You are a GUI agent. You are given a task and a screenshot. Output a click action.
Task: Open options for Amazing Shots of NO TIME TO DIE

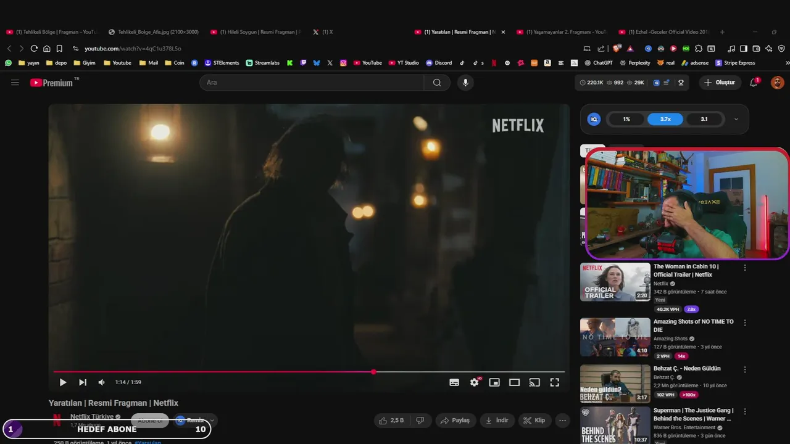point(745,323)
